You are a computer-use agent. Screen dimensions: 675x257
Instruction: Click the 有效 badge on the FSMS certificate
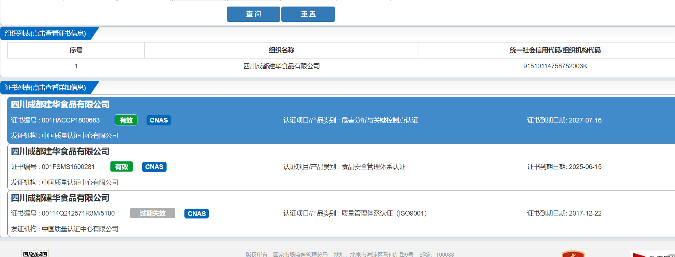121,167
